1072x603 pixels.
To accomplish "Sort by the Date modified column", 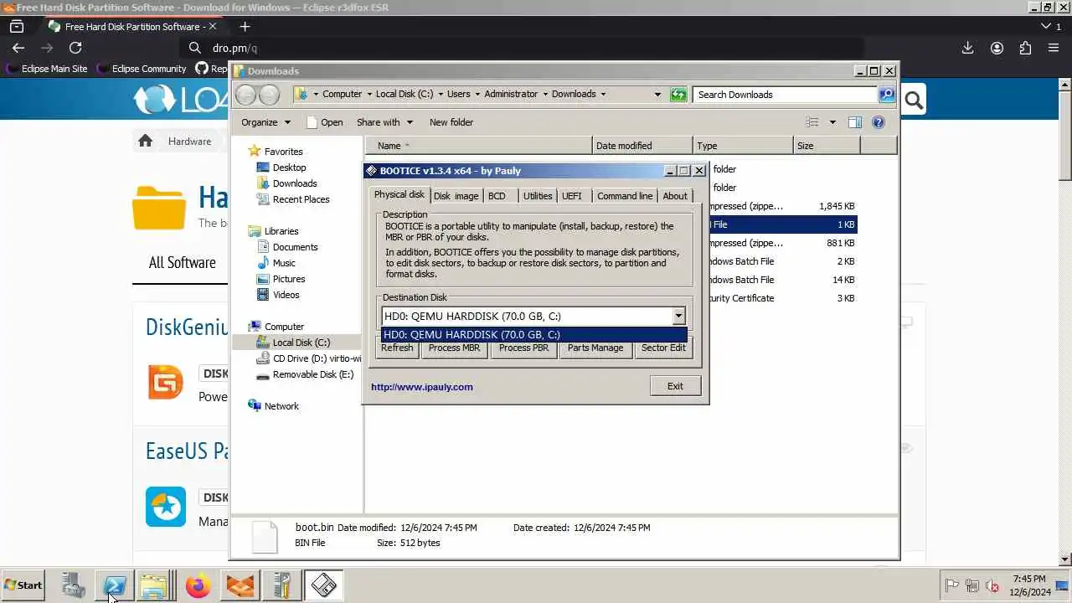I will click(642, 146).
